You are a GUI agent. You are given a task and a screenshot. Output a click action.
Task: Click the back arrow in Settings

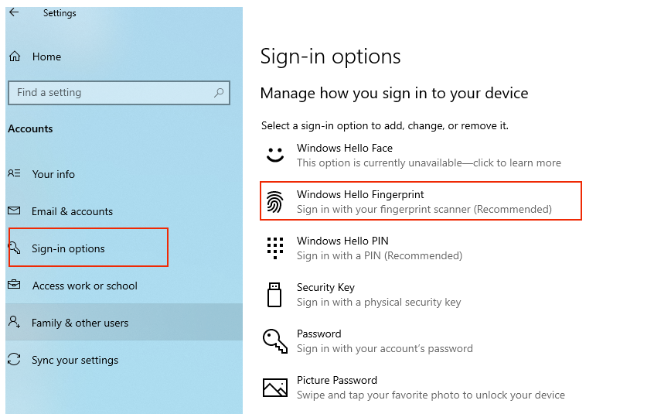pyautogui.click(x=14, y=12)
